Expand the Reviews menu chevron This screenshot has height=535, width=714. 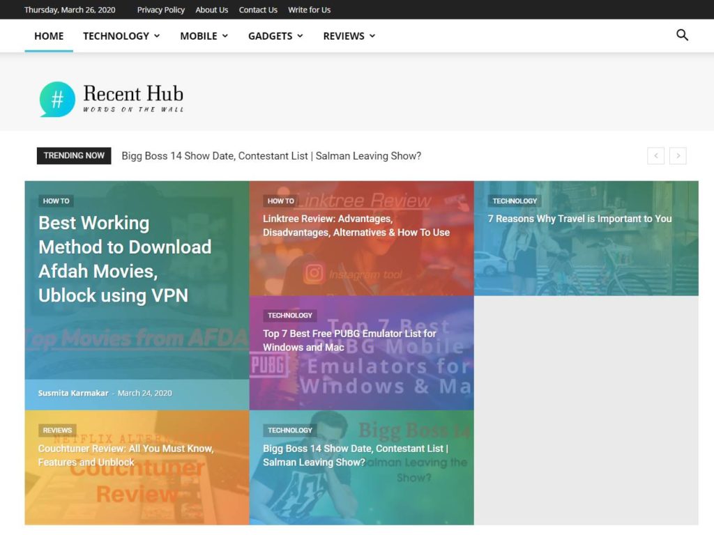pos(372,36)
